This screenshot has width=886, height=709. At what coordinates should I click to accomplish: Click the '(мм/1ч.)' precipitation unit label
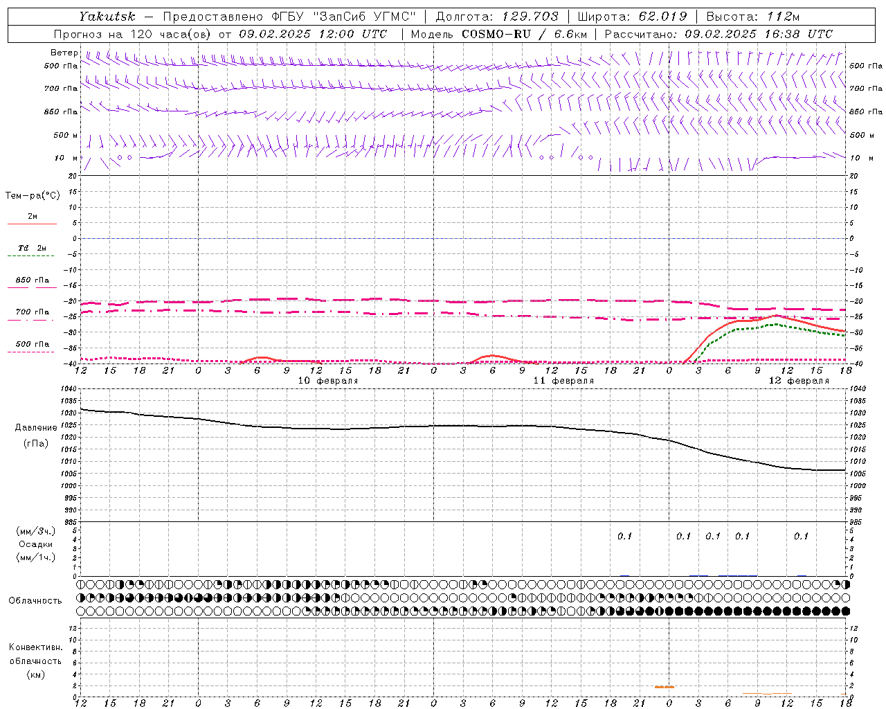36,557
